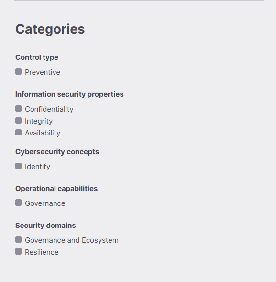Click the Confidentiality label text
Viewport: 276px width, 282px height.
click(49, 109)
